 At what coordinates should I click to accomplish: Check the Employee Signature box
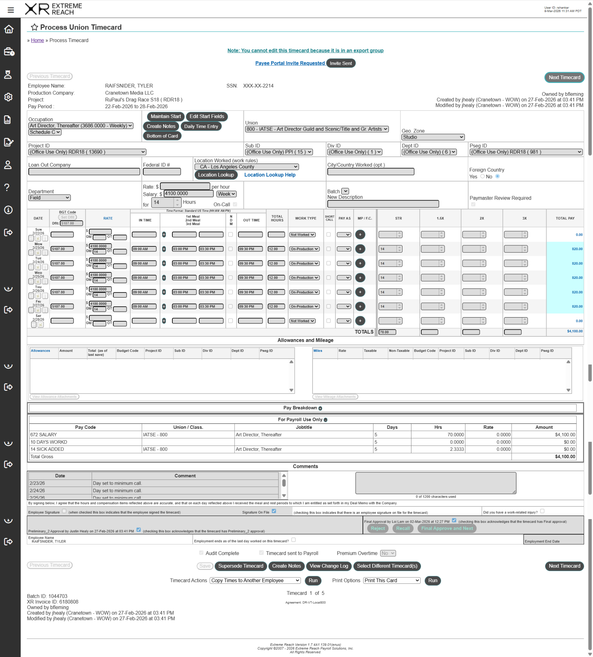(x=64, y=511)
